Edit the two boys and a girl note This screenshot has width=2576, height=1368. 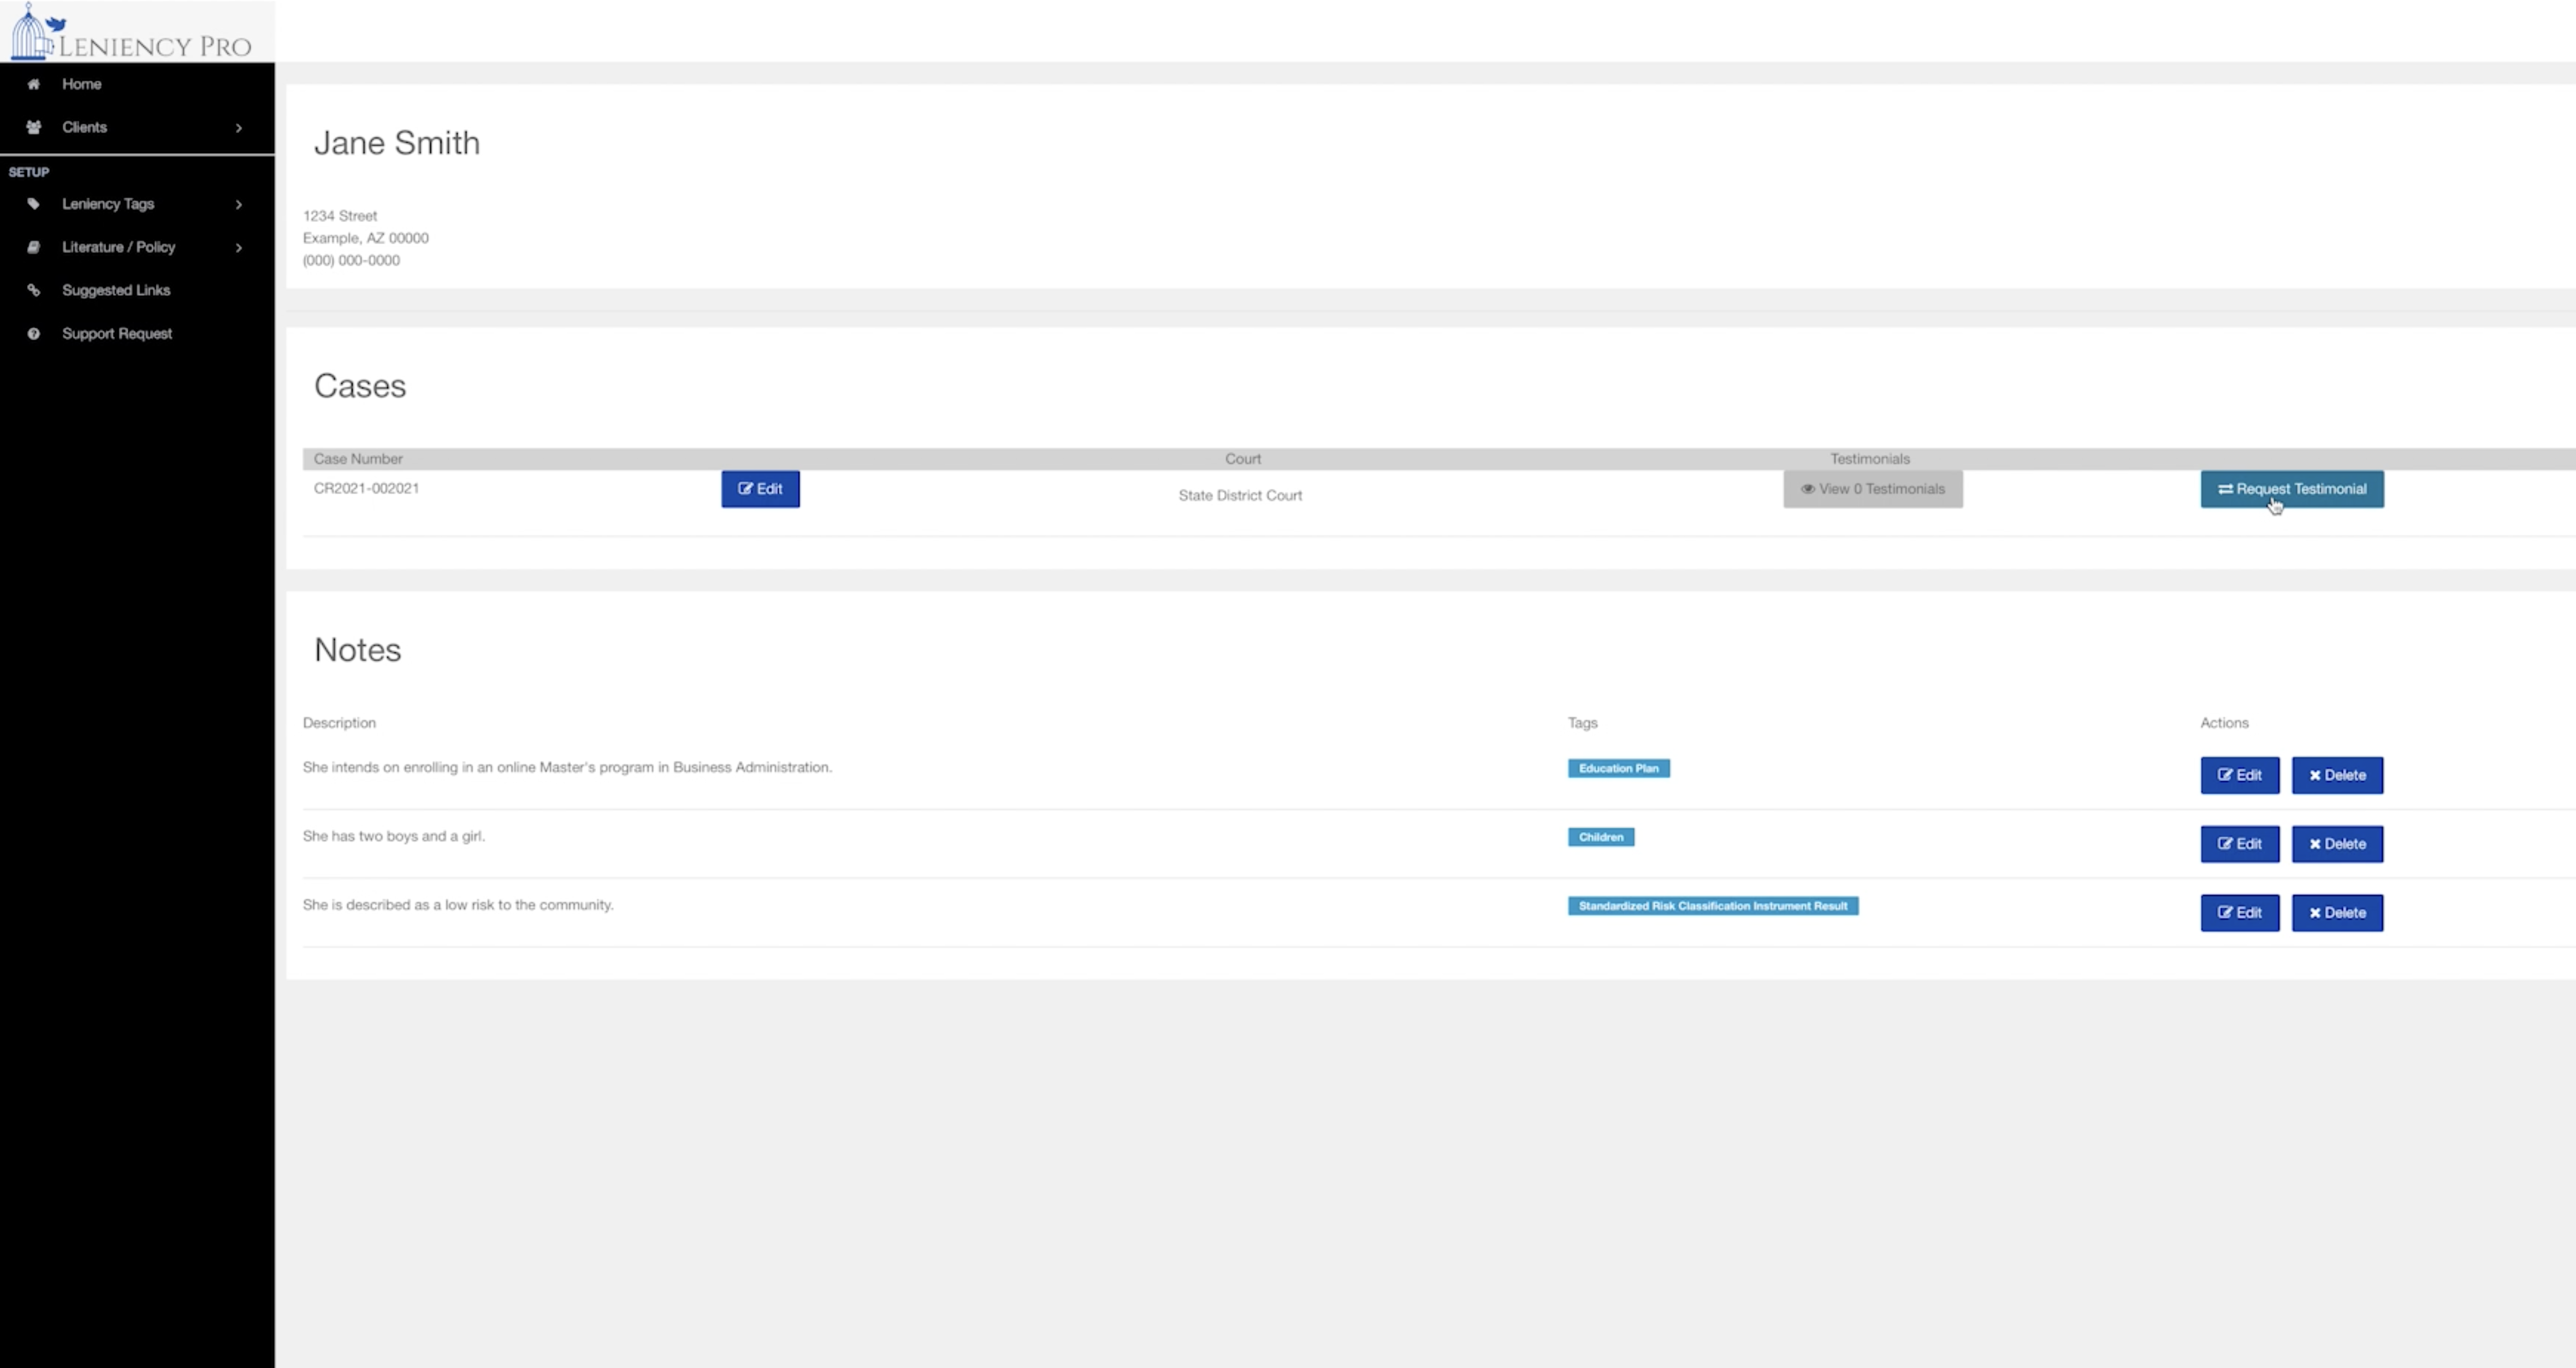[2239, 844]
